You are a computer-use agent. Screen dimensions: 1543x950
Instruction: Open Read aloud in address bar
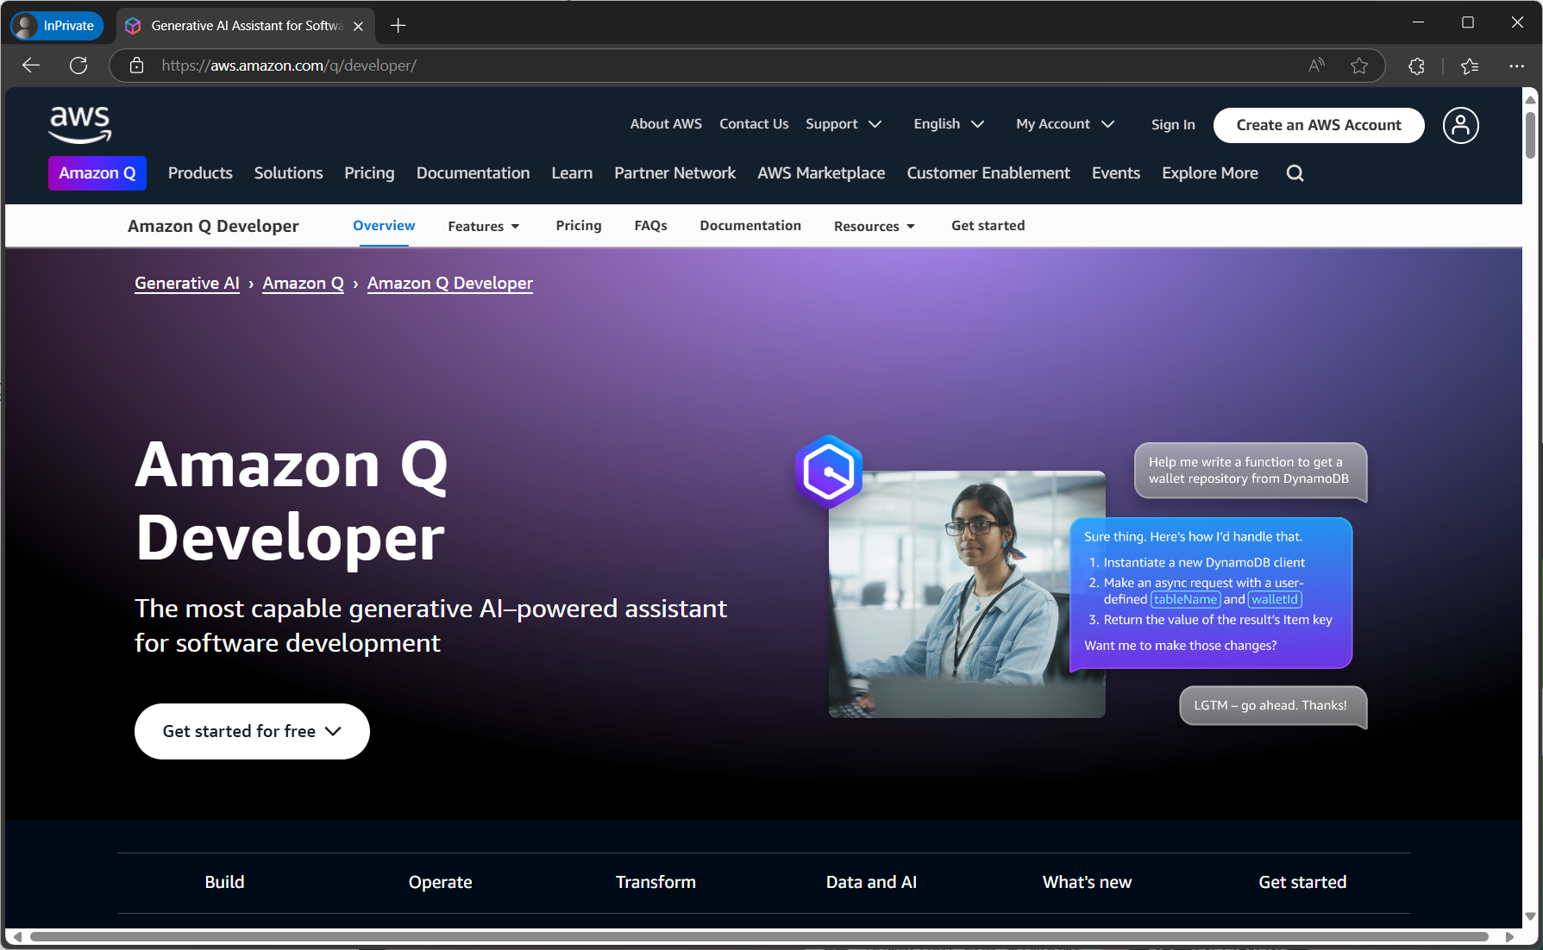[x=1316, y=66]
